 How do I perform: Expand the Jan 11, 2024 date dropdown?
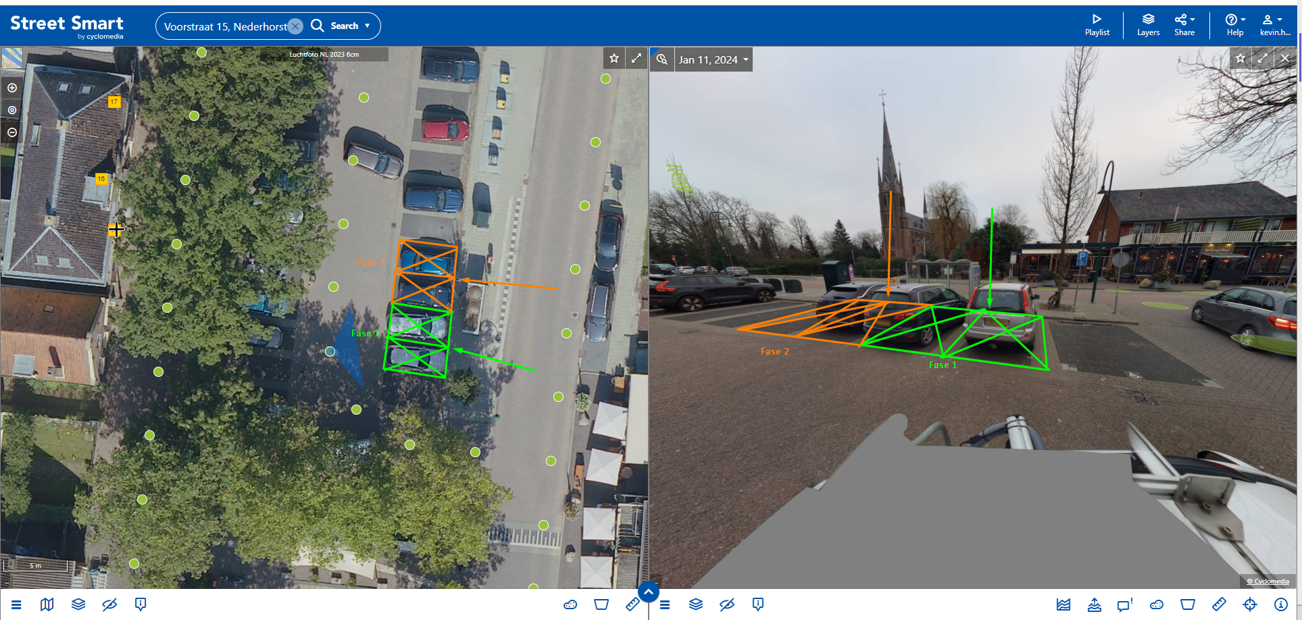(713, 59)
